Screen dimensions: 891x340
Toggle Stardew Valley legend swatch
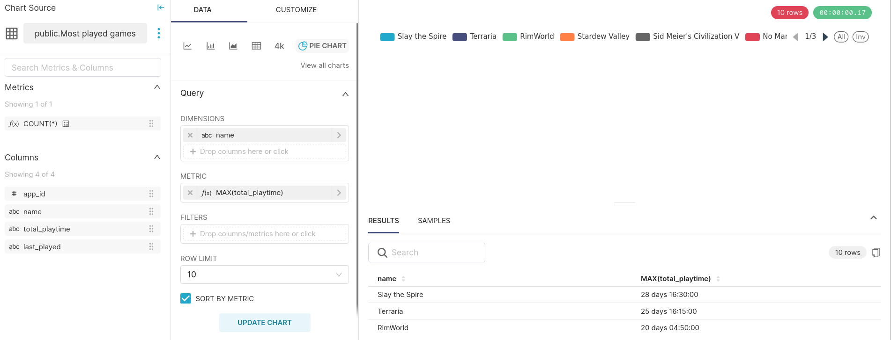coord(567,37)
